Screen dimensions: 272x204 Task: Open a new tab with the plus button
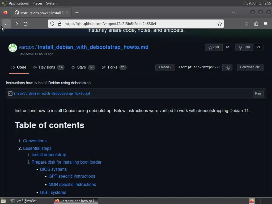click(x=77, y=13)
